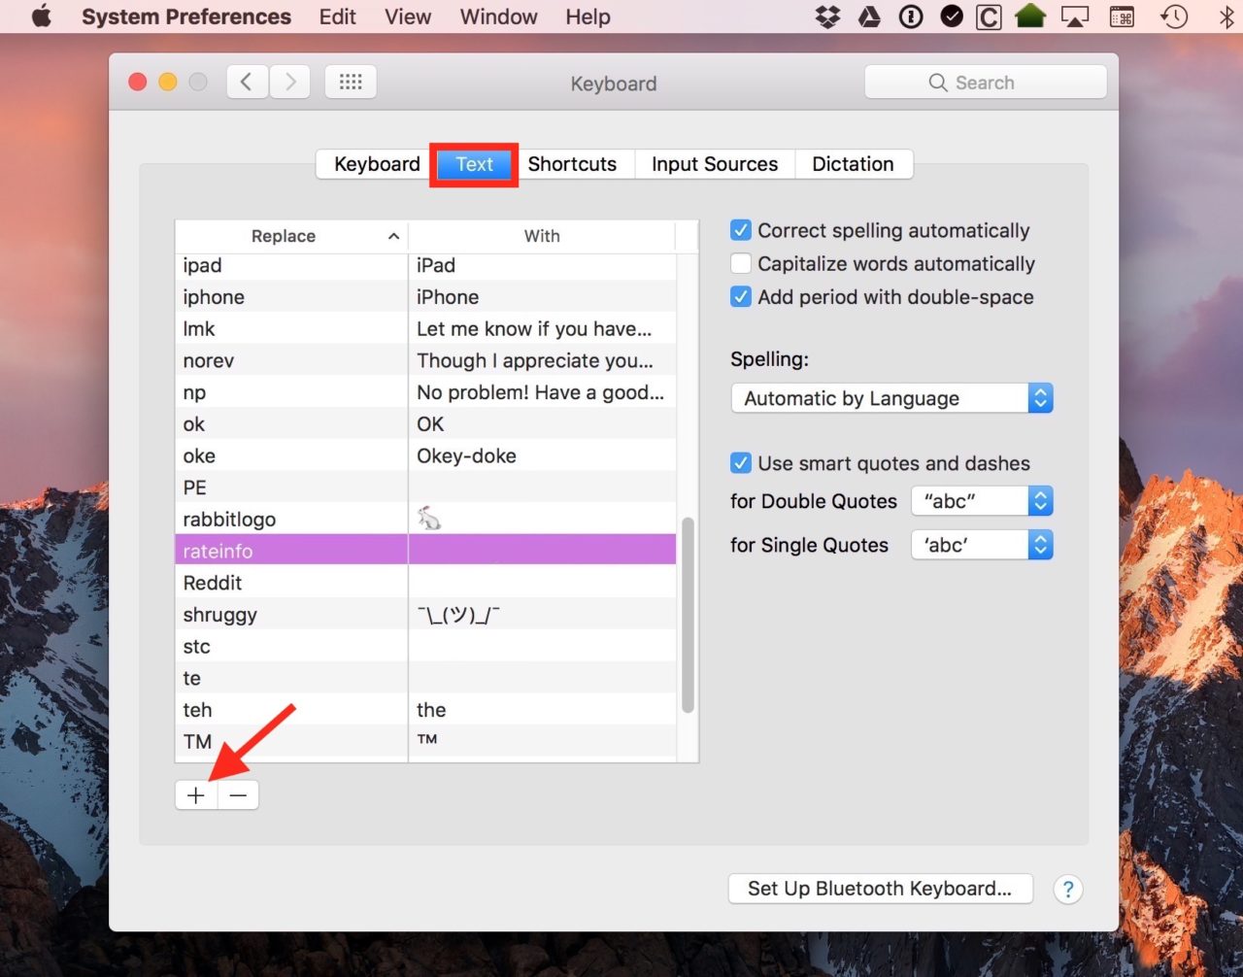The width and height of the screenshot is (1243, 977).
Task: Select the 'teh' replacement row
Action: [x=425, y=710]
